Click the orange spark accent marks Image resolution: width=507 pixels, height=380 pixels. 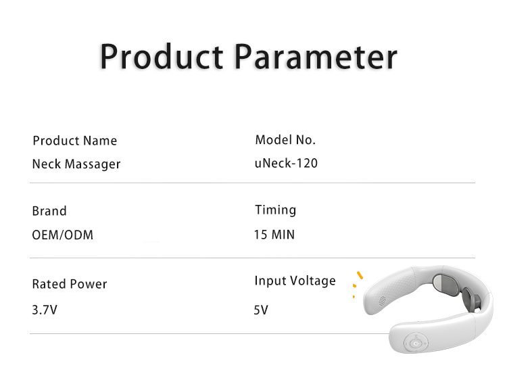point(358,284)
